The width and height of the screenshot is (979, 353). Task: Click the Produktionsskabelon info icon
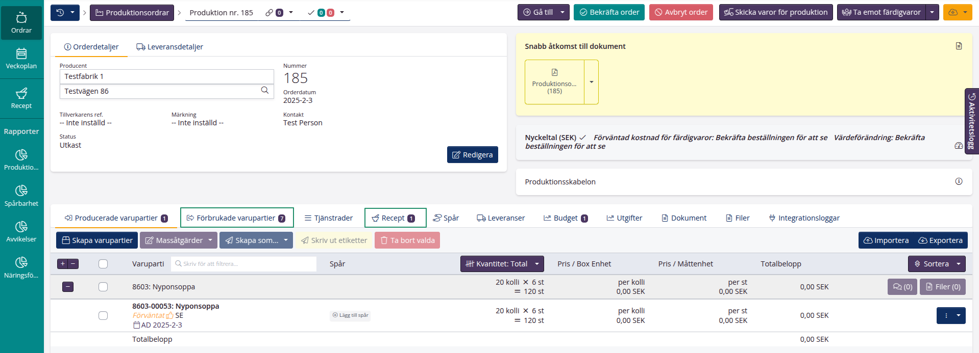[x=959, y=181]
